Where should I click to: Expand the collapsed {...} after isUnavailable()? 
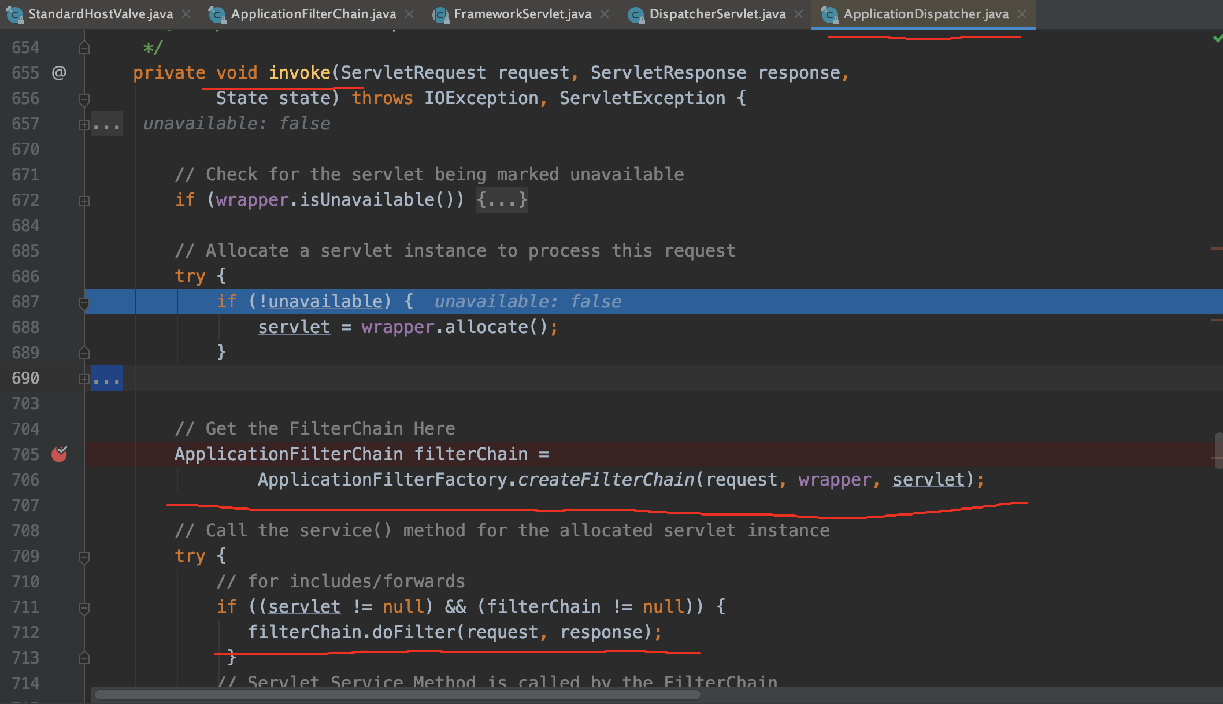[x=502, y=200]
